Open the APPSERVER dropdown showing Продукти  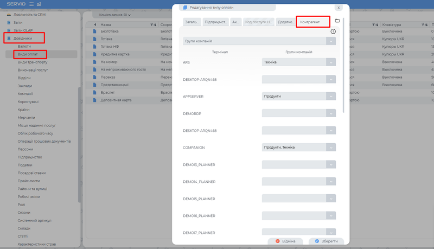[x=331, y=96]
